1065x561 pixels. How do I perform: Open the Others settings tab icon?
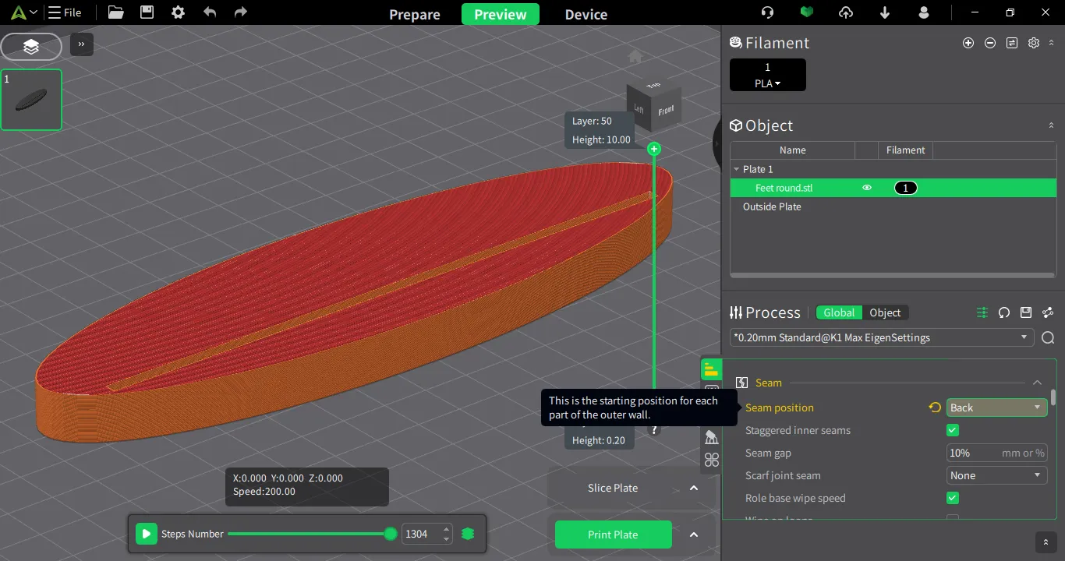click(x=711, y=460)
